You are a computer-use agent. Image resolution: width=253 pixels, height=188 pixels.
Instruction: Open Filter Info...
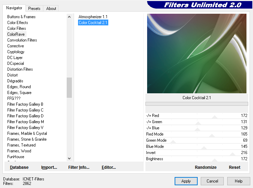tap(79, 167)
